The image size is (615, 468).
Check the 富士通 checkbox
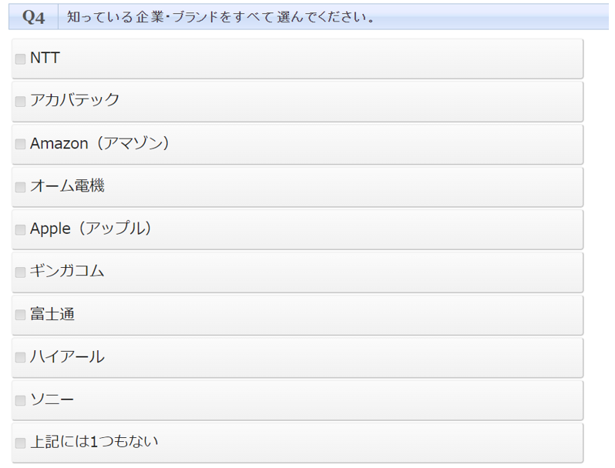click(21, 316)
